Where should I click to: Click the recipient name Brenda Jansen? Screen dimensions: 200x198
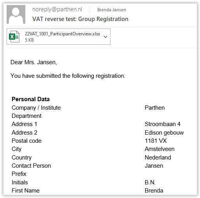point(112,10)
